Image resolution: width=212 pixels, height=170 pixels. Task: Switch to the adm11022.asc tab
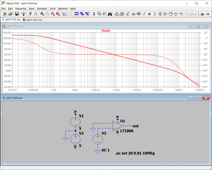pyautogui.click(x=11, y=19)
